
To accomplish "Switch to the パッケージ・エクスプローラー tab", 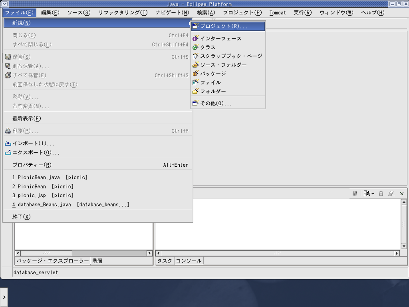I will 53,261.
